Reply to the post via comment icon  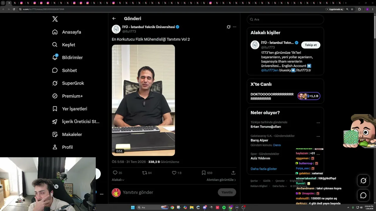tap(115, 173)
